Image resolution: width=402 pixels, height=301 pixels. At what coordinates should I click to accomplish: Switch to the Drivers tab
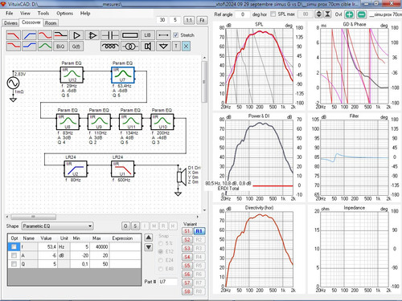[10, 23]
